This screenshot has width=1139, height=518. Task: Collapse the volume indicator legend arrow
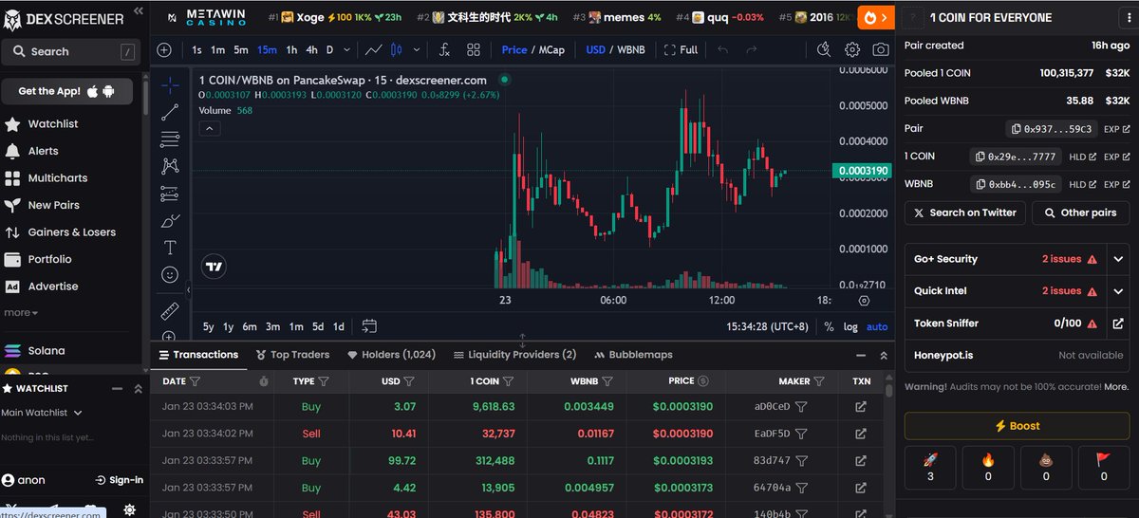coord(209,128)
